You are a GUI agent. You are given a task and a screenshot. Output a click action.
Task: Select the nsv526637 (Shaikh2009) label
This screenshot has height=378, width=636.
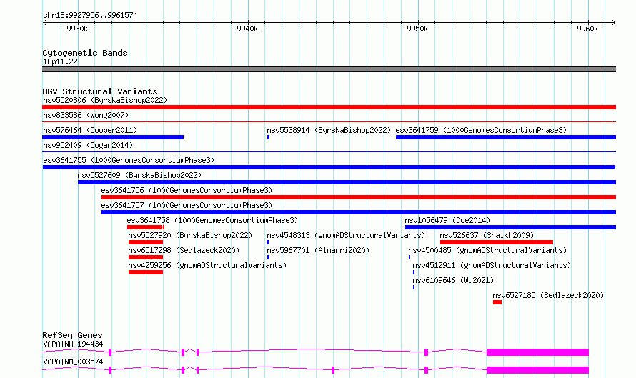(x=487, y=235)
